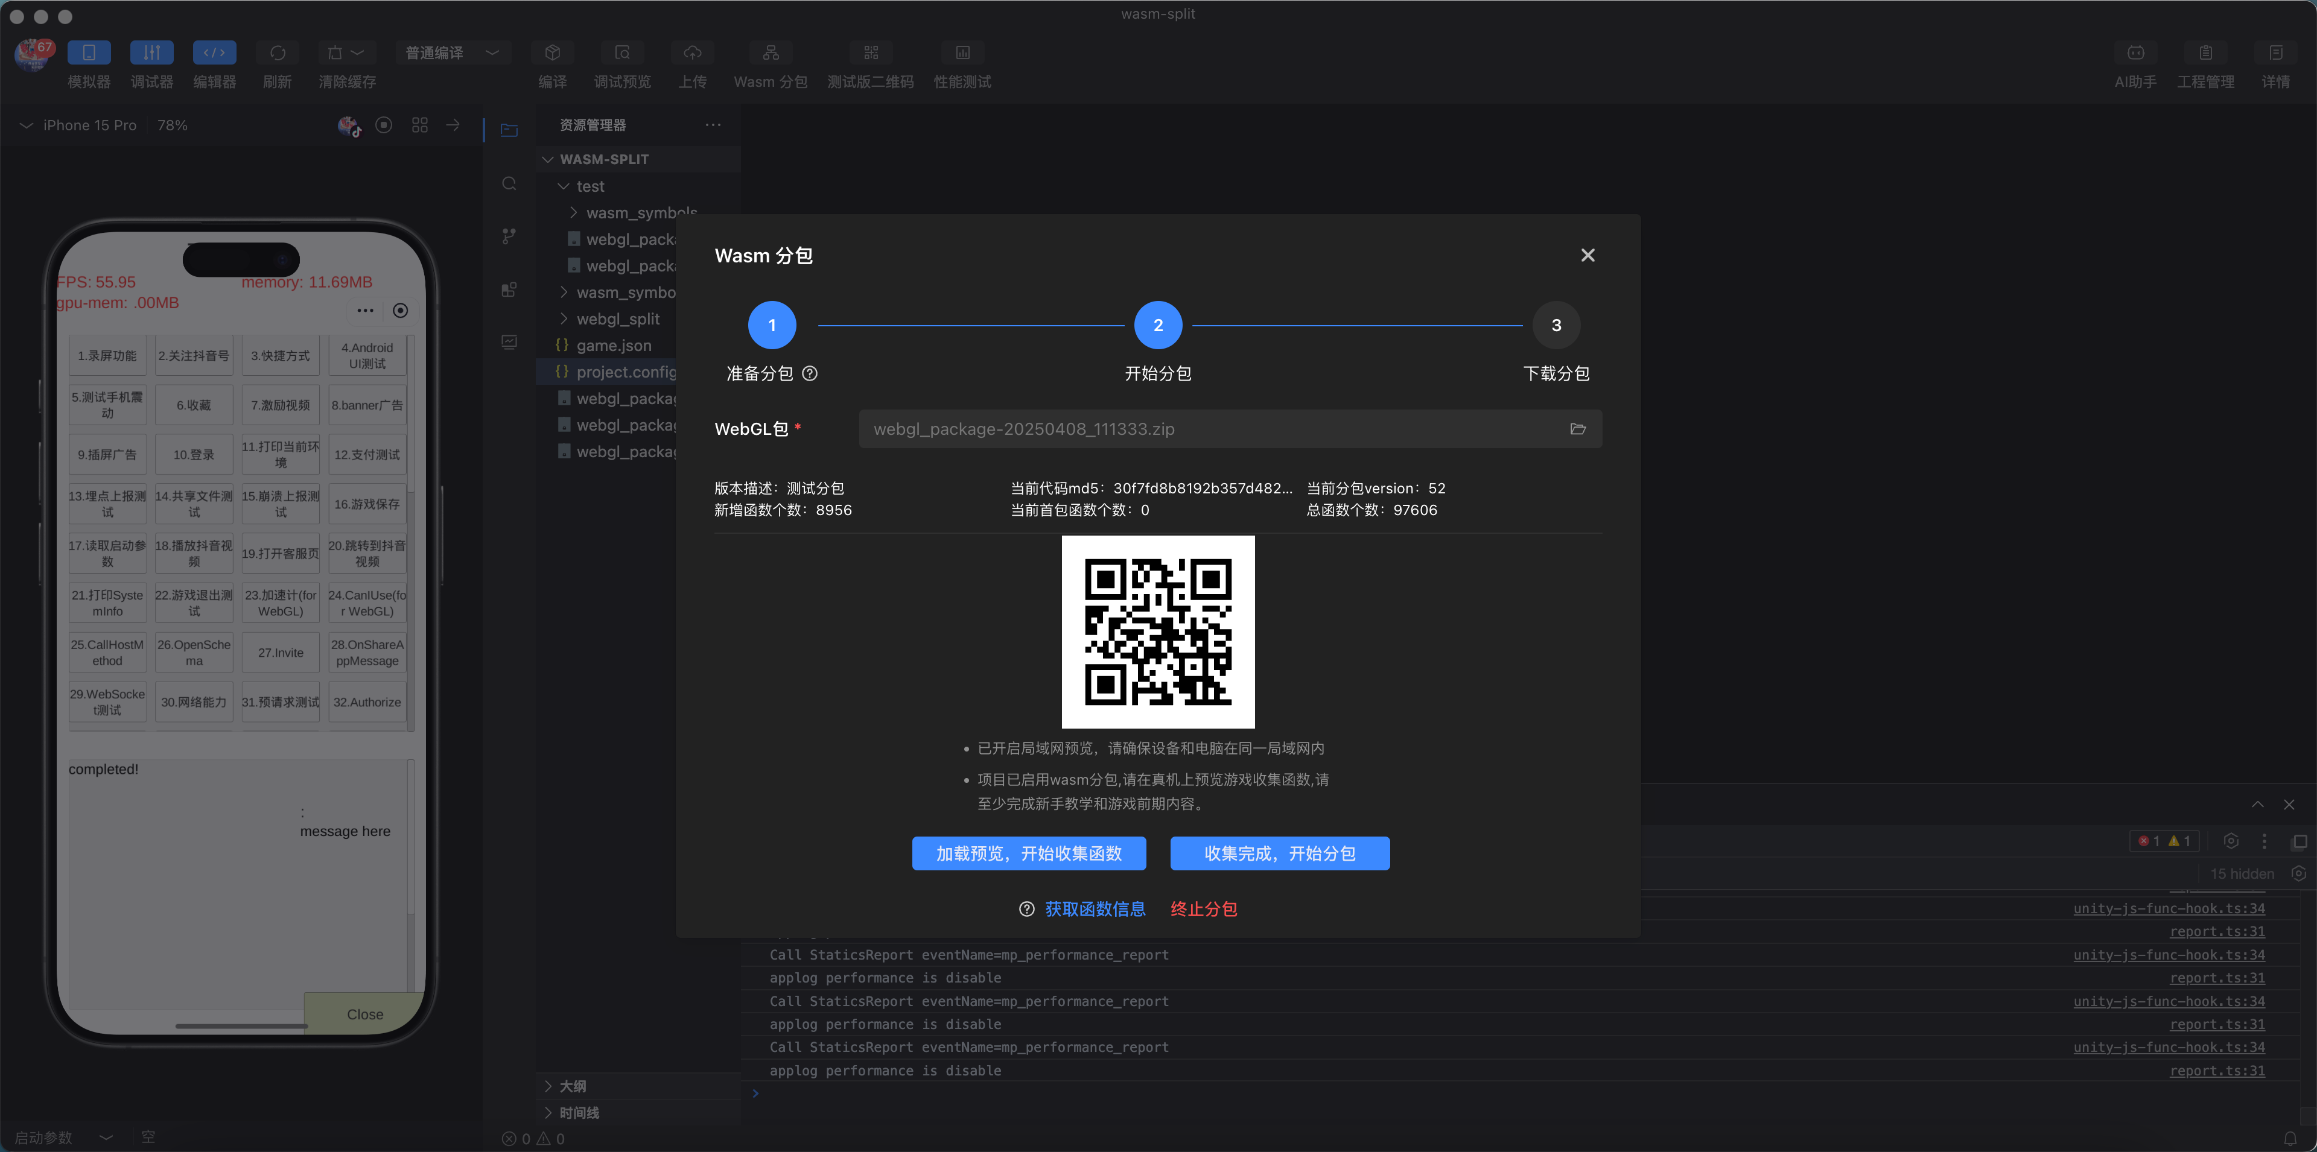Open the 清除缓存 dropdown

346,53
